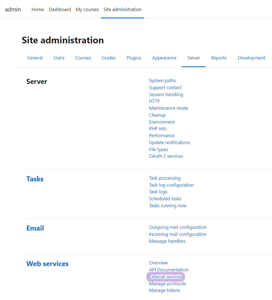Switch to the Plugins tab
The image size is (272, 300).
pos(133,58)
